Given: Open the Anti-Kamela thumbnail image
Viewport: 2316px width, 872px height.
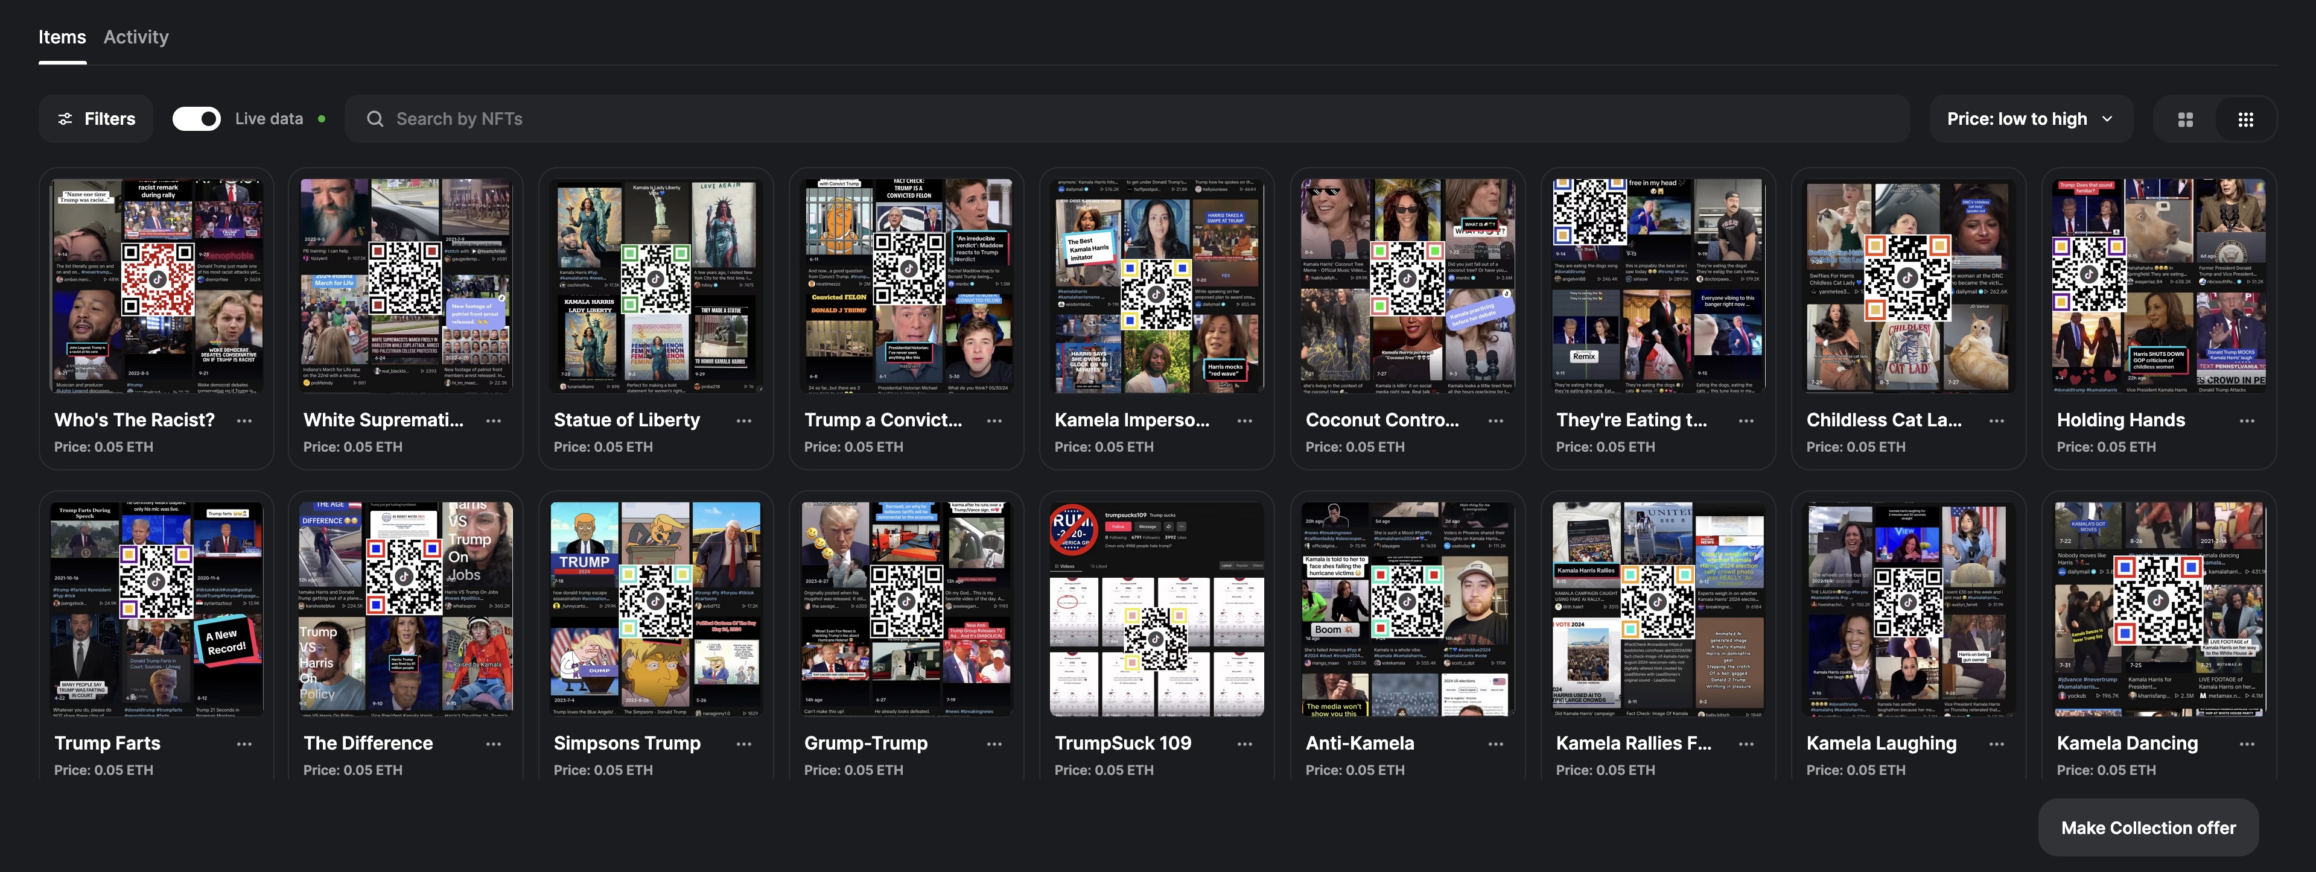Looking at the screenshot, I should pos(1407,608).
